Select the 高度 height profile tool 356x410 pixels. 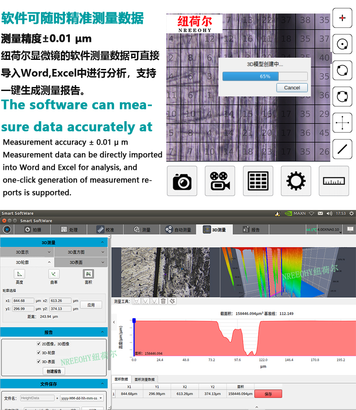pyautogui.click(x=19, y=274)
